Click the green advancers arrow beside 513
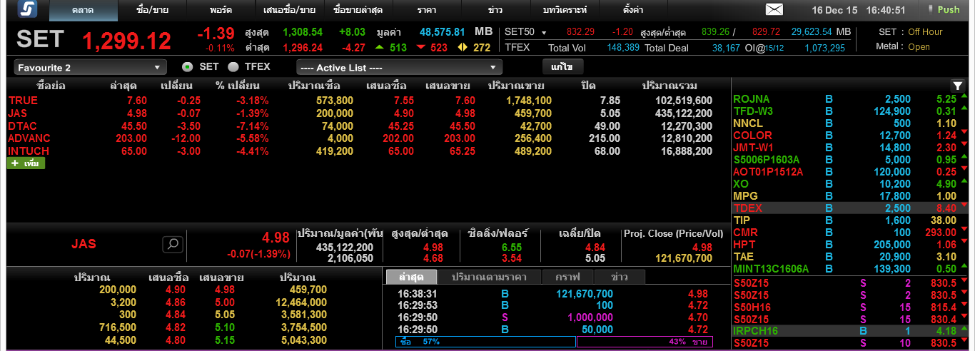Viewport: 975px width, 351px height. pyautogui.click(x=379, y=48)
